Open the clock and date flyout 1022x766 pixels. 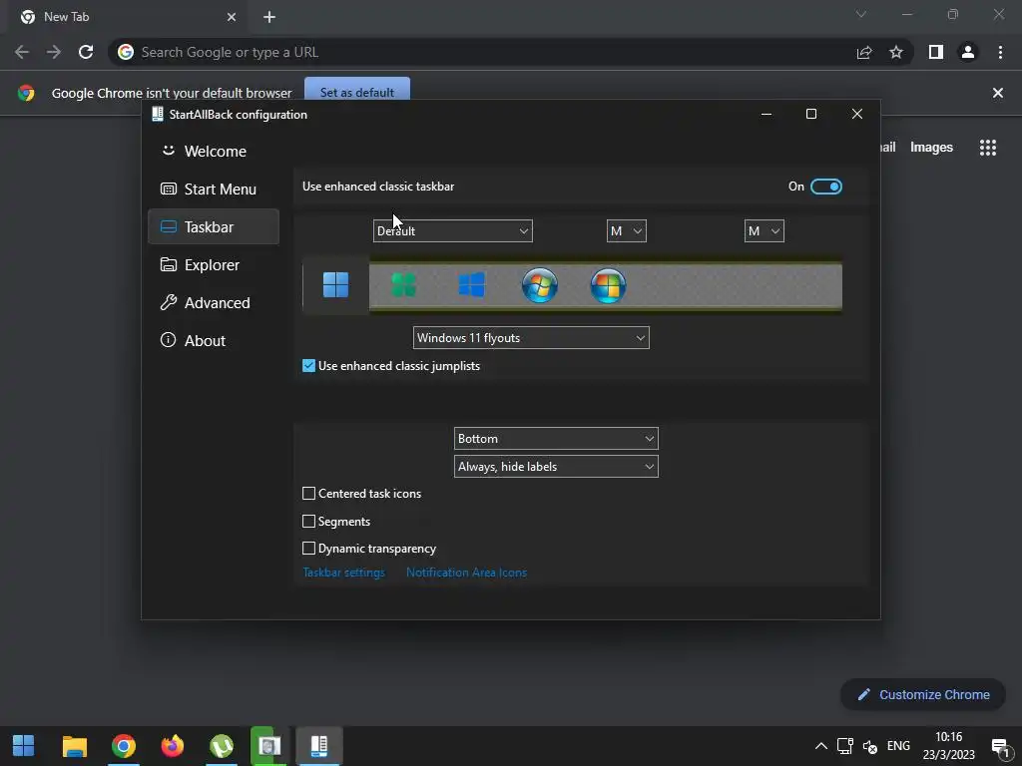948,746
